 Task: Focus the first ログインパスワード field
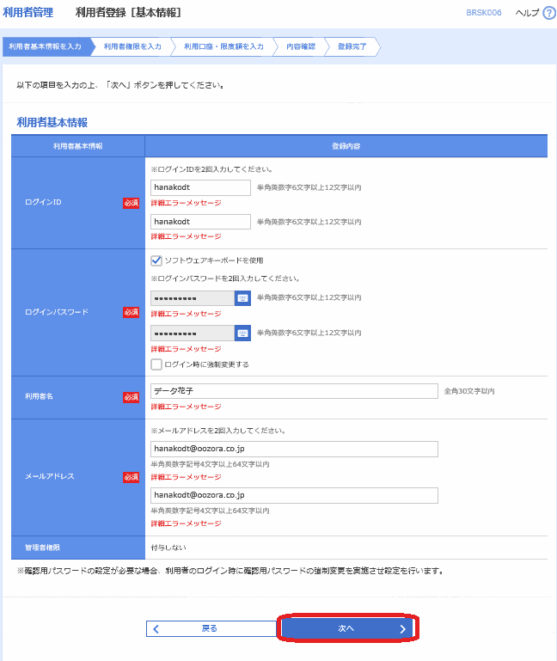[x=193, y=298]
